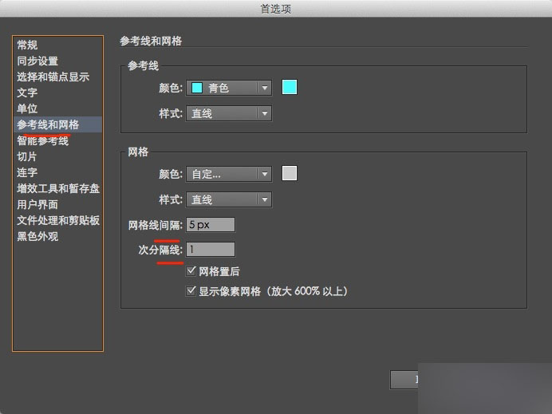This screenshot has height=414, width=552.
Task: Disable 显示像素网格 checkbox
Action: [191, 291]
